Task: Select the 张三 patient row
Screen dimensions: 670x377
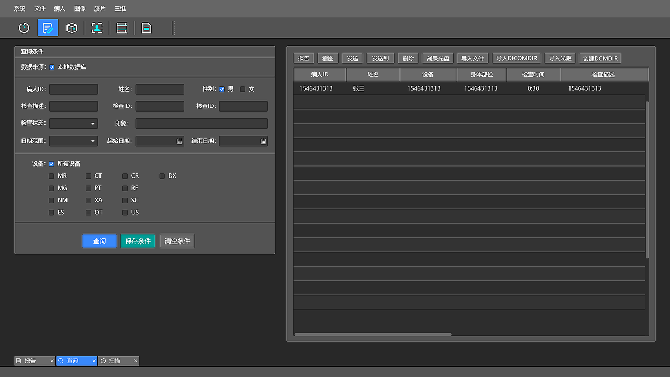Action: 469,88
